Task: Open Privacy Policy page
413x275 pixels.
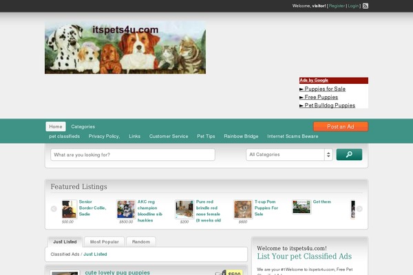Action: pyautogui.click(x=104, y=136)
